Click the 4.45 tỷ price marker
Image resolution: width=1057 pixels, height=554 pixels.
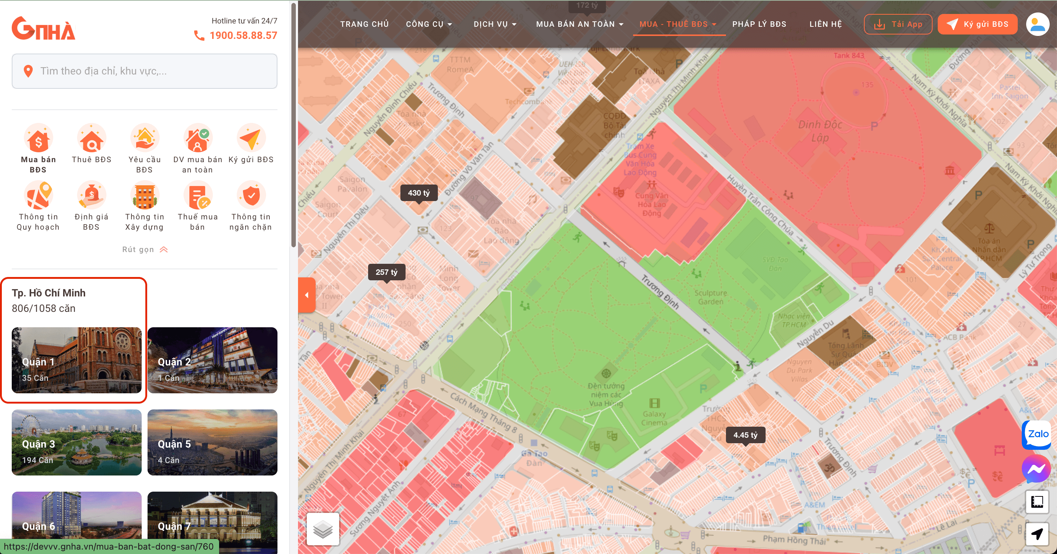click(745, 435)
